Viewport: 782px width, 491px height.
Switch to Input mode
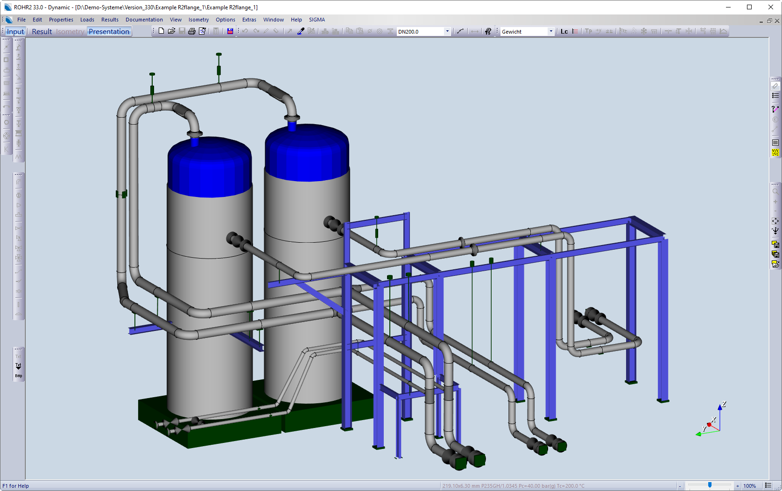pos(15,31)
